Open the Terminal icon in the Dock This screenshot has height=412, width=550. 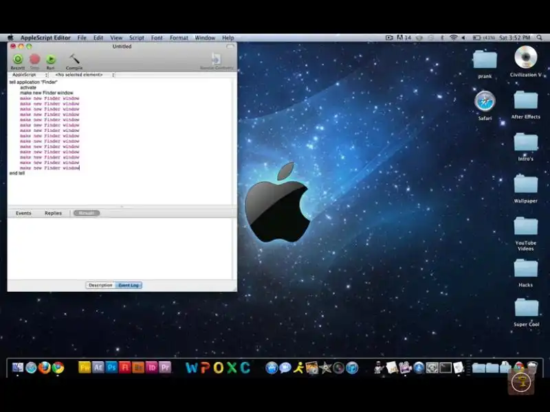(x=445, y=367)
